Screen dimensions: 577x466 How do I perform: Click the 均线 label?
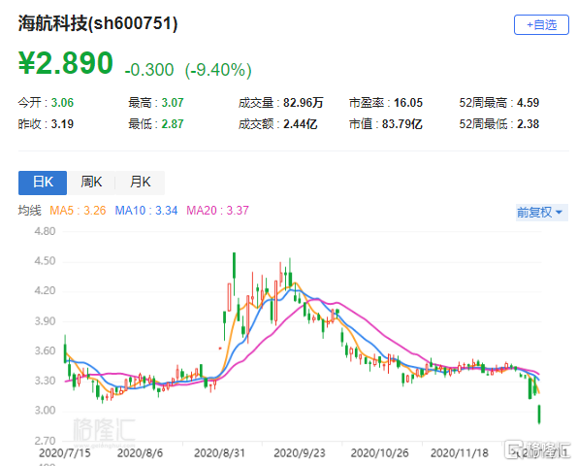(29, 211)
